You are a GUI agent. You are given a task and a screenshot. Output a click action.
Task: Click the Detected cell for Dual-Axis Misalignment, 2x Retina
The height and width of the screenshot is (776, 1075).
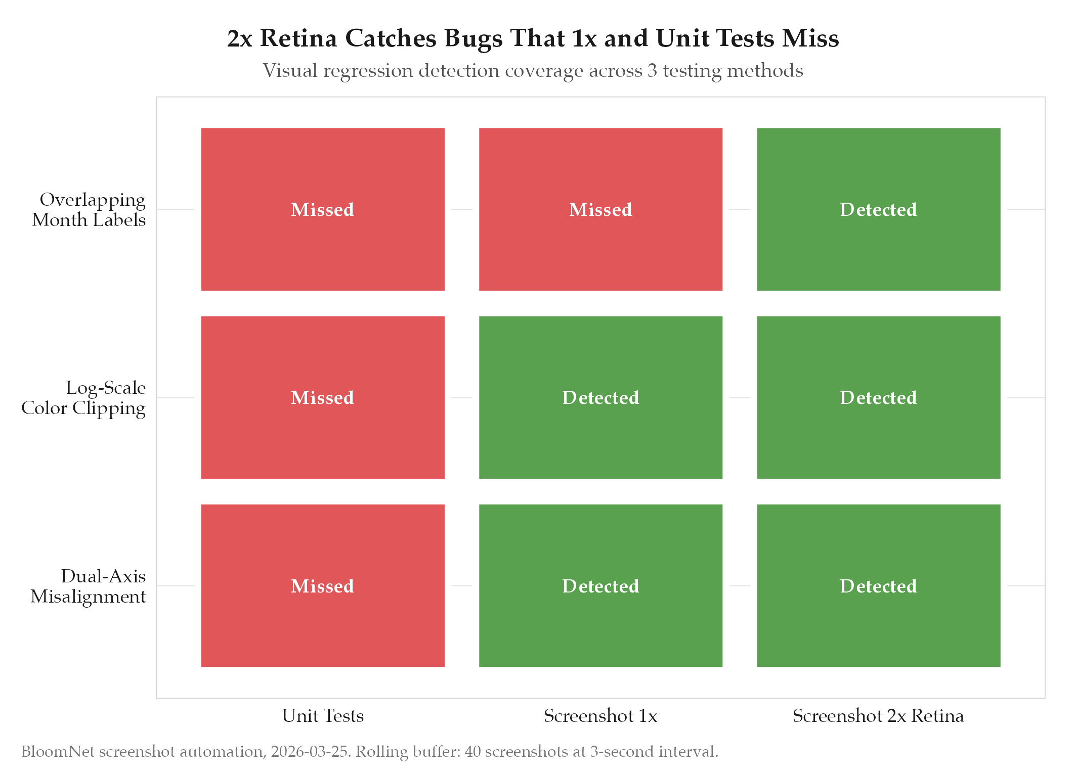tap(878, 585)
